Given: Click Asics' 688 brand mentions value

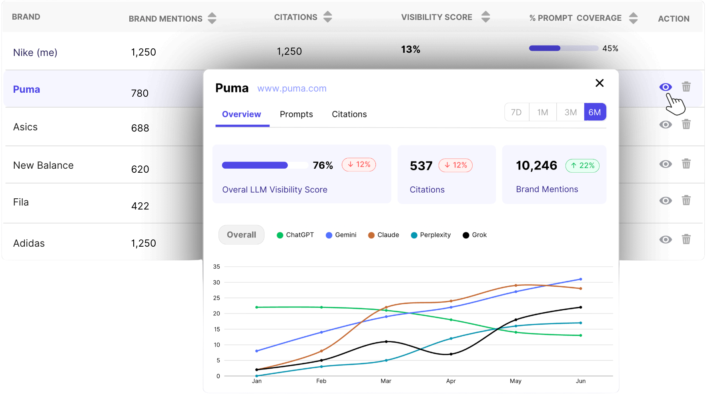Looking at the screenshot, I should 140,128.
